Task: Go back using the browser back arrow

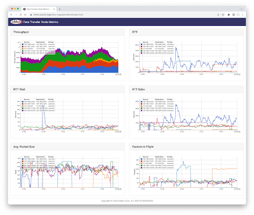Action: (11, 15)
